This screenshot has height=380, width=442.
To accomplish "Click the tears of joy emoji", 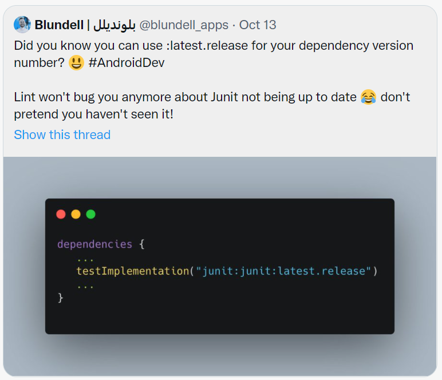I will coord(368,97).
